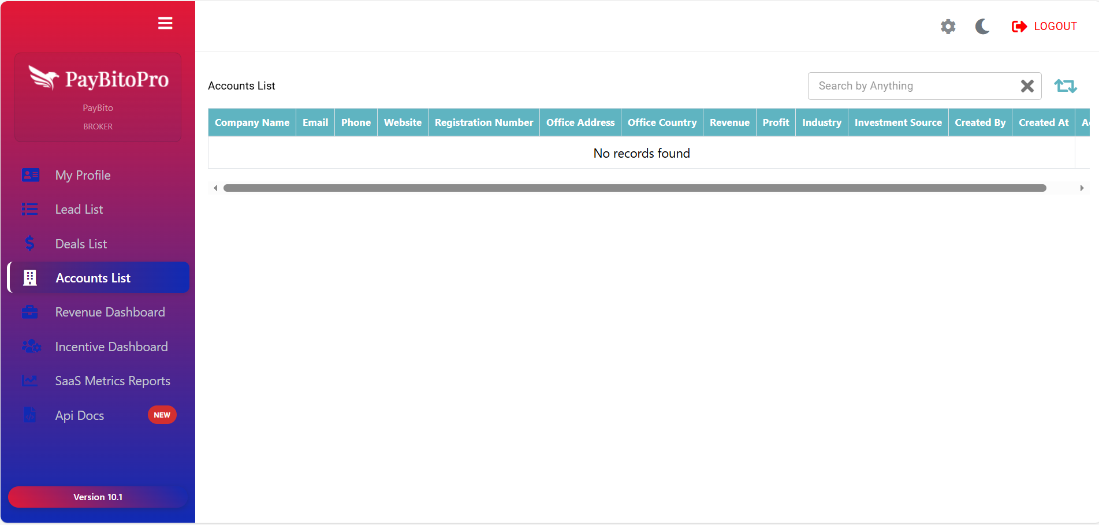Screen dimensions: 1099x525
Task: Click the LOGOUT button
Action: [x=1044, y=27]
